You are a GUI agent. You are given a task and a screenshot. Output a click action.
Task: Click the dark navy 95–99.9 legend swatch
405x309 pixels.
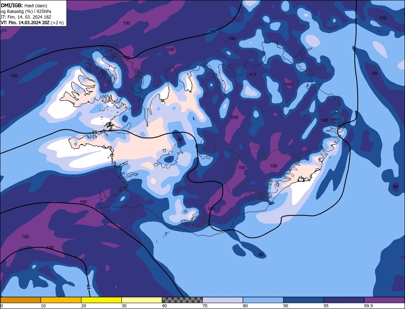344,300
